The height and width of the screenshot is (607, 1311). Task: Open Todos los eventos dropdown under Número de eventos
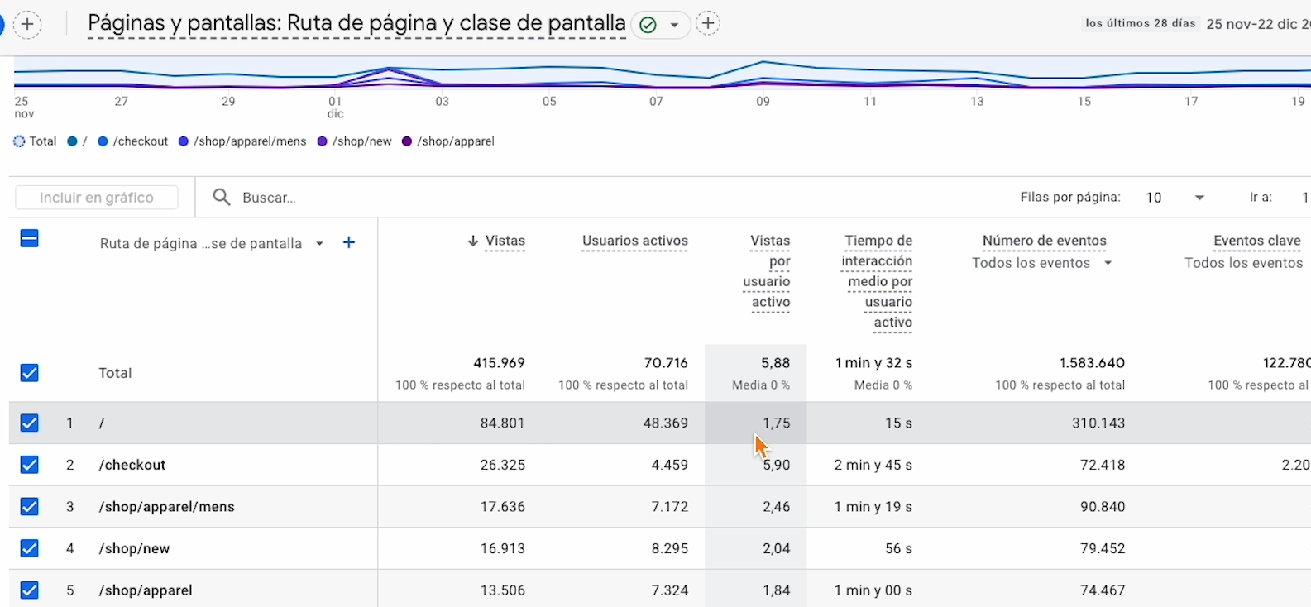[1042, 263]
